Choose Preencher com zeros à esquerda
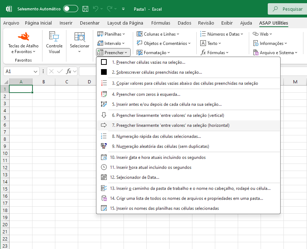Screen dimensions: 307x249 click(188, 94)
